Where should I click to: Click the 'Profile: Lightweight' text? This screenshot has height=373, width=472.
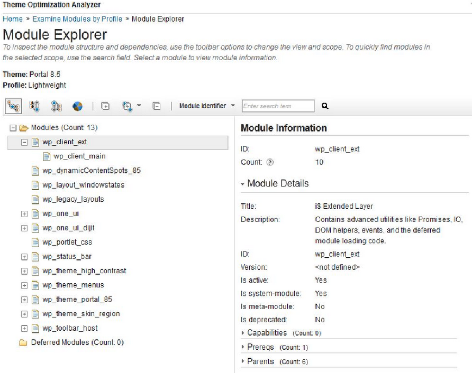[x=34, y=86]
